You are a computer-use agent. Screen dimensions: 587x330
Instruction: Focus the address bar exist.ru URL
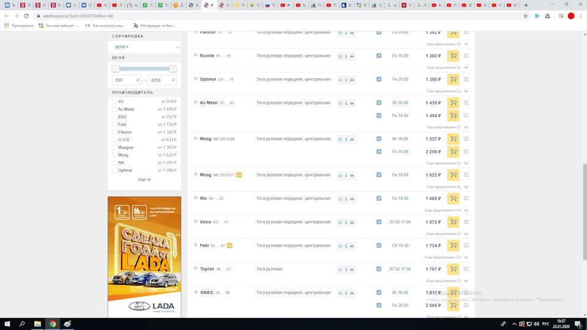(x=277, y=16)
